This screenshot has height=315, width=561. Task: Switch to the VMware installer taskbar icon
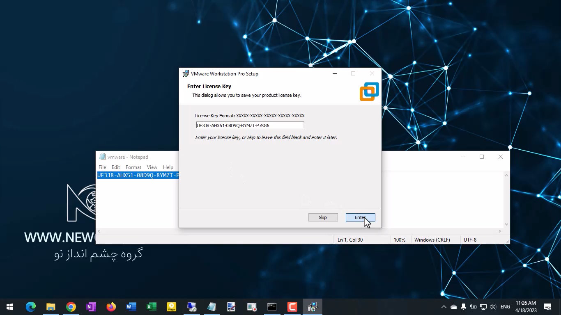coord(313,307)
